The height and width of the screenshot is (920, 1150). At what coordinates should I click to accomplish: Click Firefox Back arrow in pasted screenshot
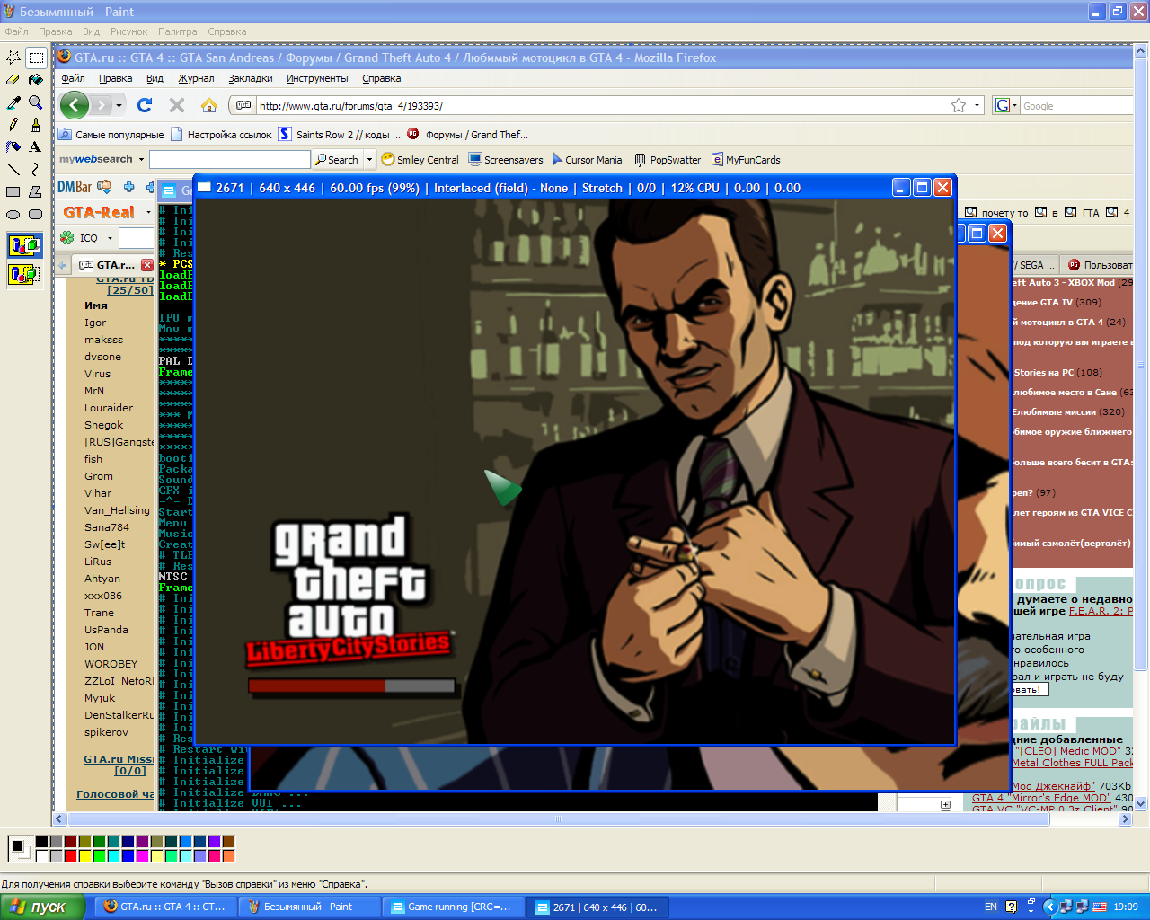(75, 105)
